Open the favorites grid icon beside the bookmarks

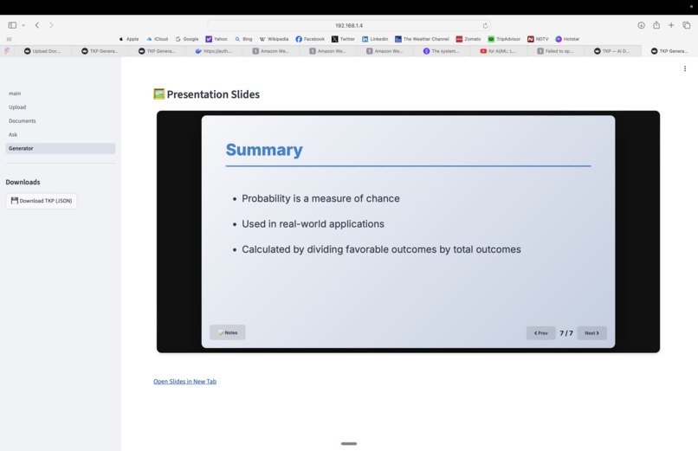pos(9,39)
